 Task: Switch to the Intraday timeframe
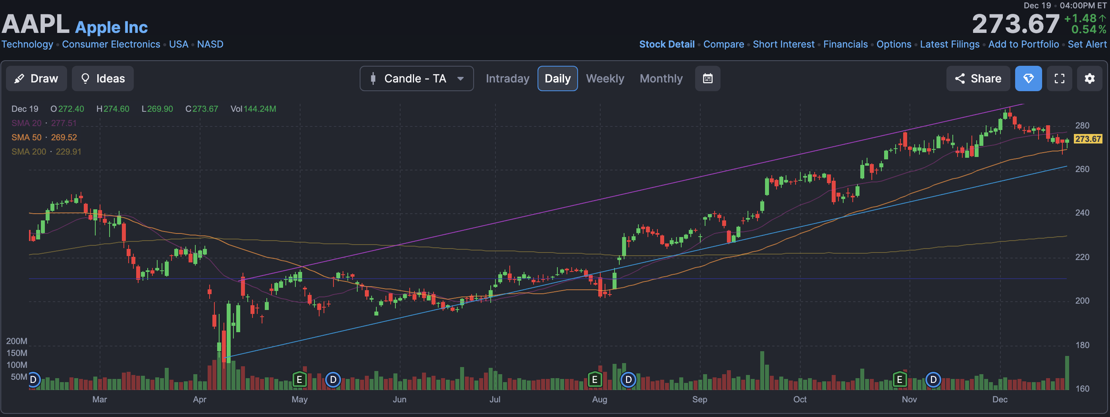coord(507,78)
